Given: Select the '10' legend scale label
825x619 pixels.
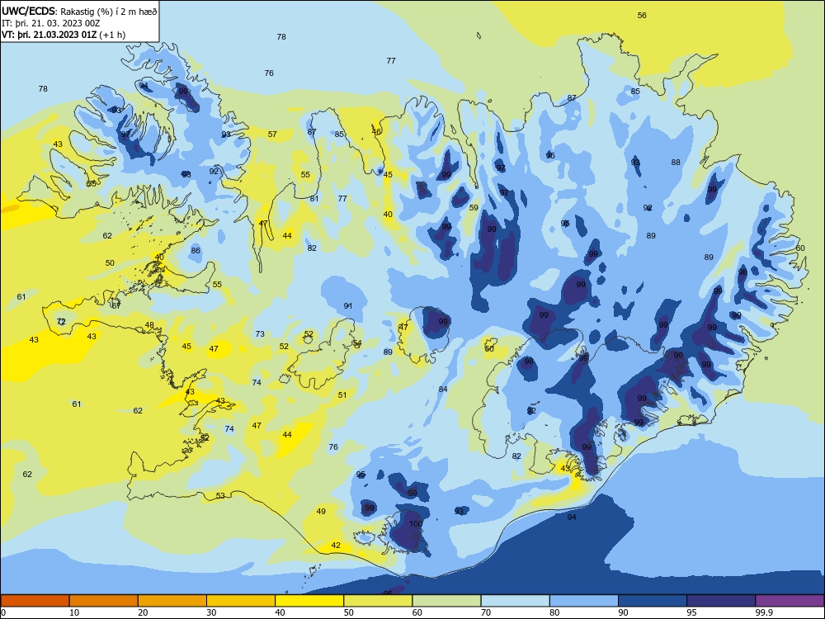Looking at the screenshot, I should 74,612.
